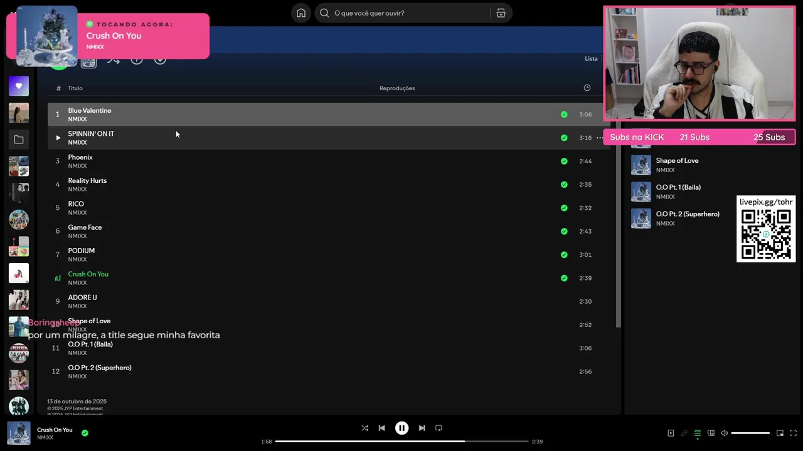Viewport: 803px width, 451px height.
Task: Open NMIXX artist link under Blue Valentine
Action: pyautogui.click(x=77, y=119)
